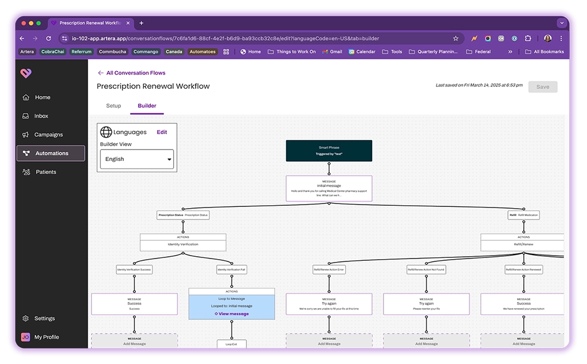Click the browser address bar URL

click(x=225, y=38)
